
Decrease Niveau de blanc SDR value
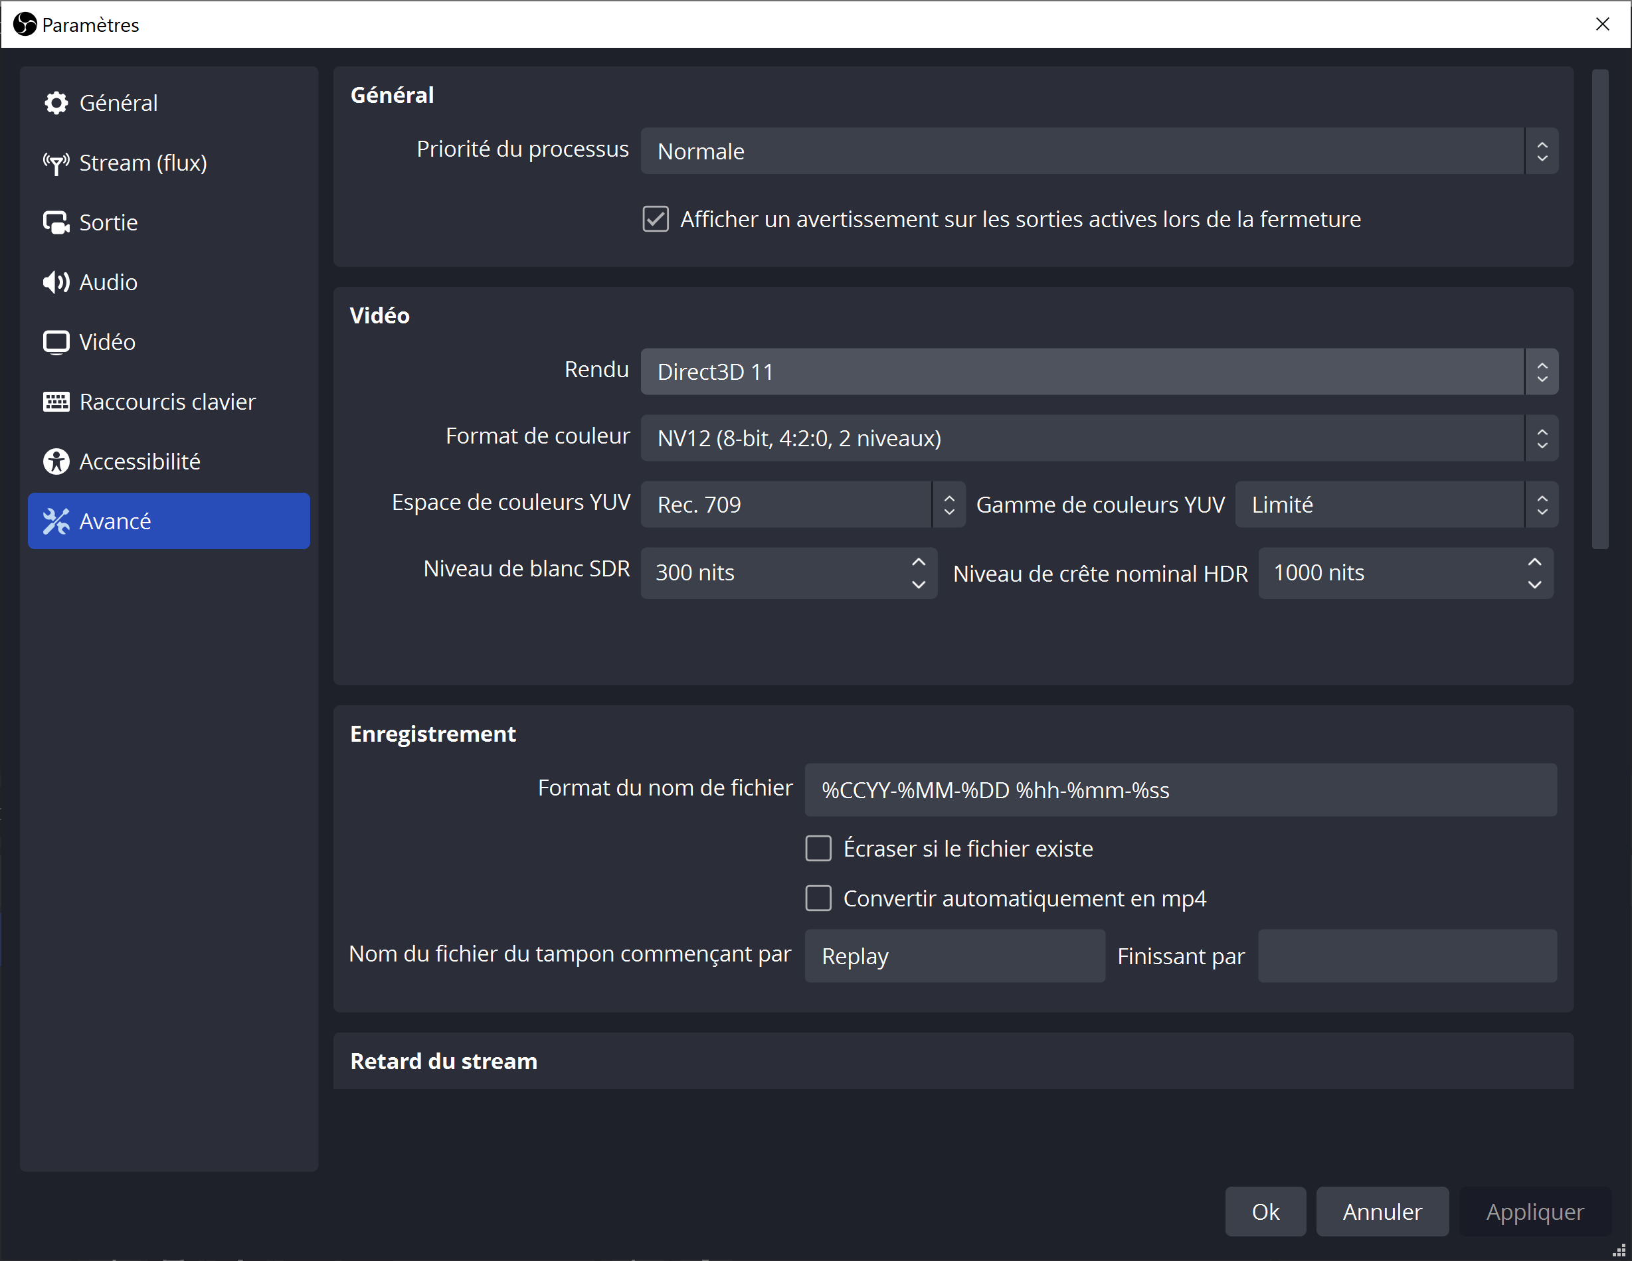(919, 585)
